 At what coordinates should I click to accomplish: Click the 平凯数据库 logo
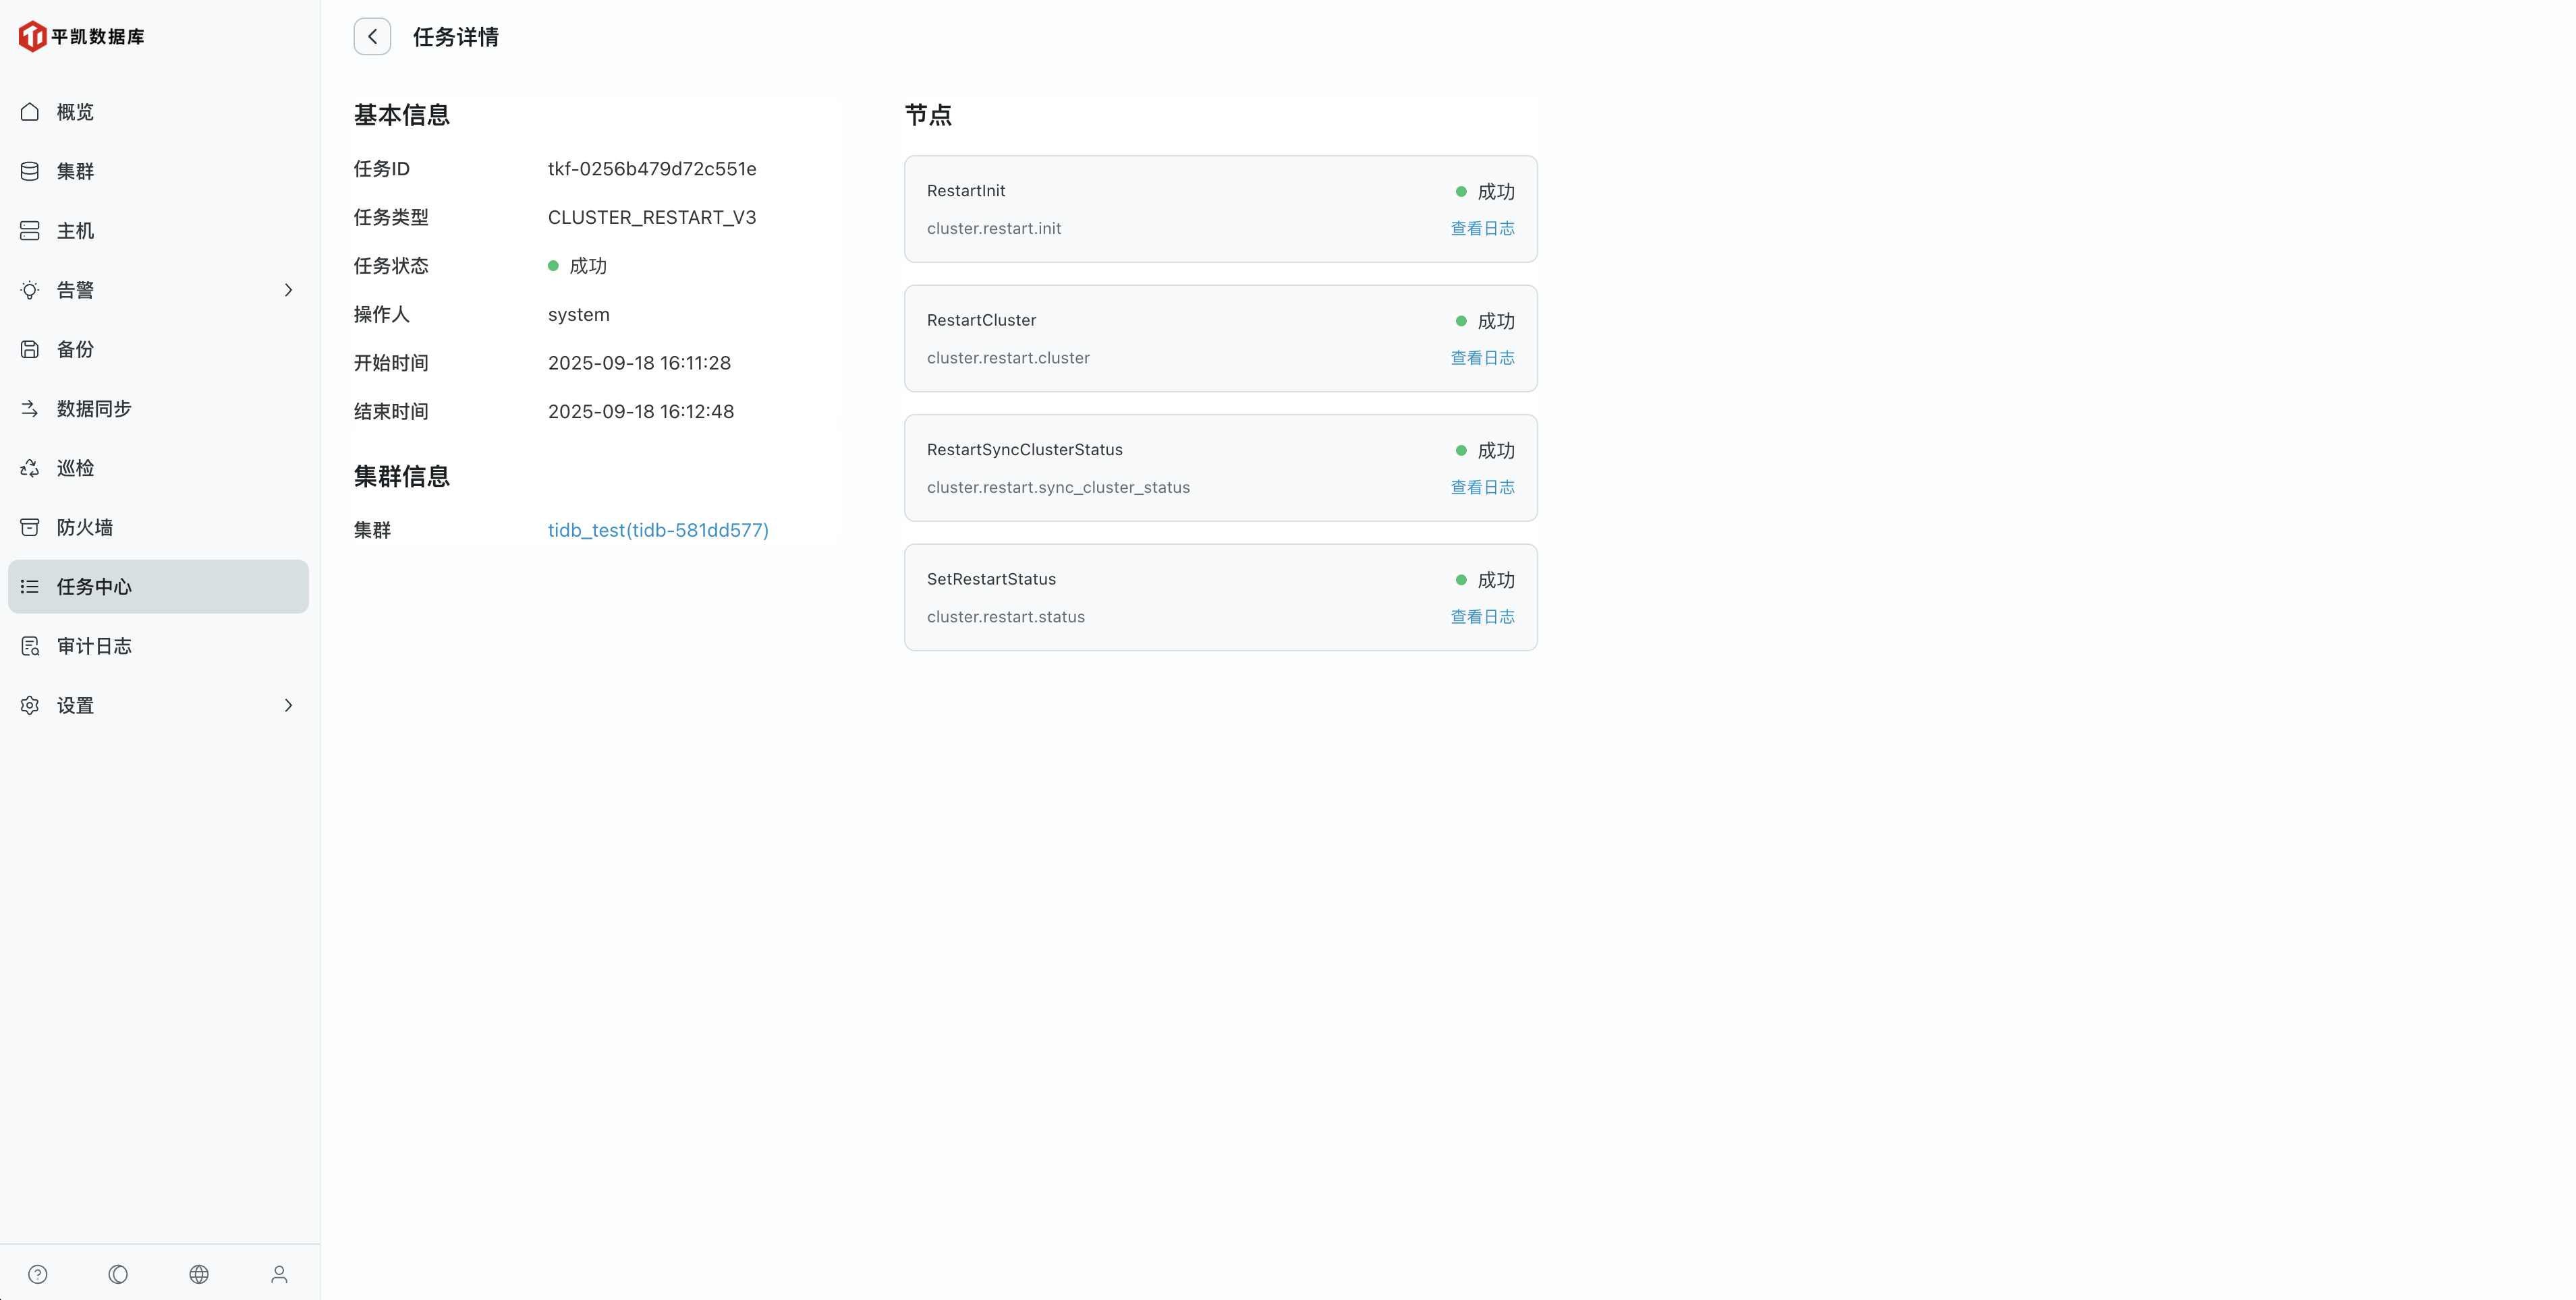pyautogui.click(x=82, y=37)
